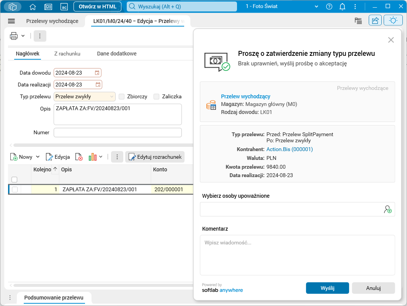
Task: Open the hamburger main menu
Action: coord(11,21)
